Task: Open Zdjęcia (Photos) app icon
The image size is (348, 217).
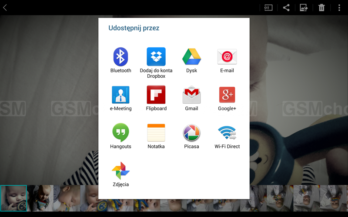Action: point(120,171)
